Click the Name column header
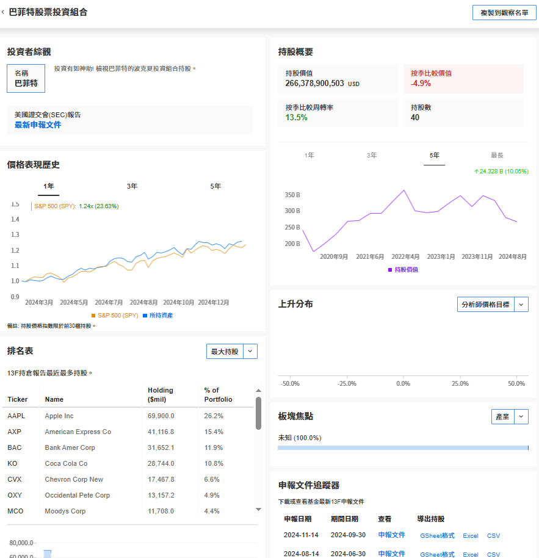The image size is (539, 558). click(x=54, y=399)
